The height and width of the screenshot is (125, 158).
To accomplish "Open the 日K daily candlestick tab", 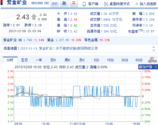I will click(x=53, y=60).
